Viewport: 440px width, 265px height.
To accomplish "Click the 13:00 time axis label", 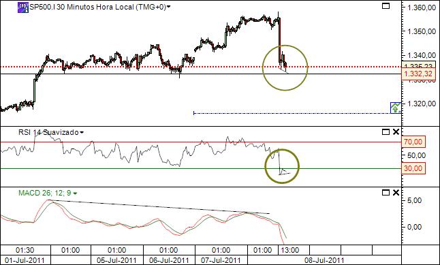I will click(290, 250).
